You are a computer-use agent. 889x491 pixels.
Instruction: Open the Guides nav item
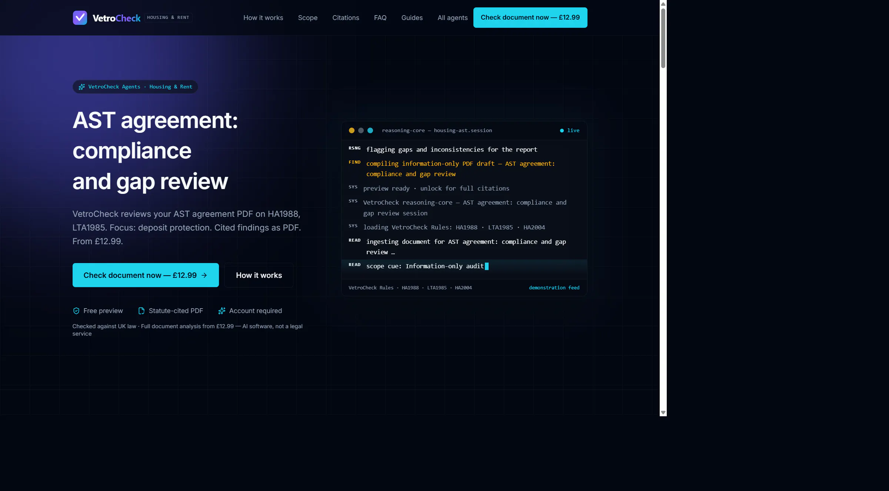412,18
